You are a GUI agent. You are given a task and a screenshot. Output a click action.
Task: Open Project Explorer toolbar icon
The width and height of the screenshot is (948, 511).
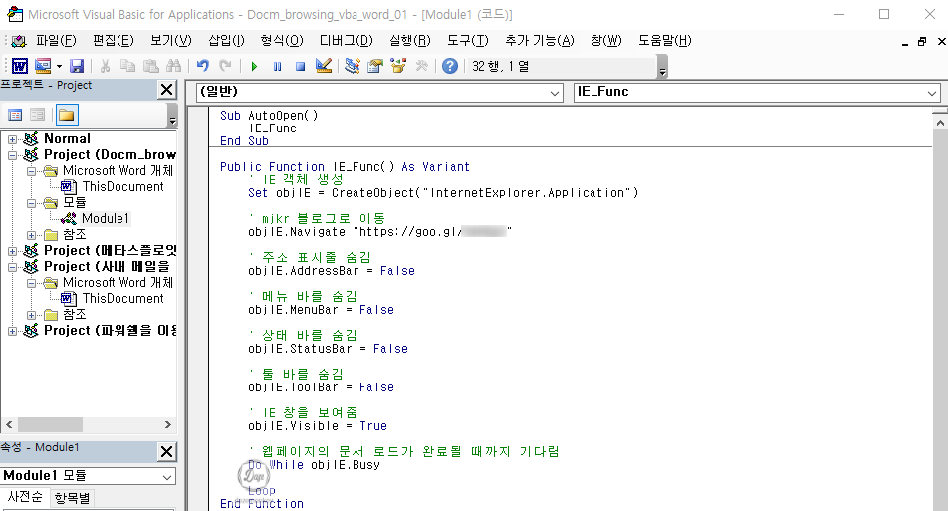tap(352, 66)
